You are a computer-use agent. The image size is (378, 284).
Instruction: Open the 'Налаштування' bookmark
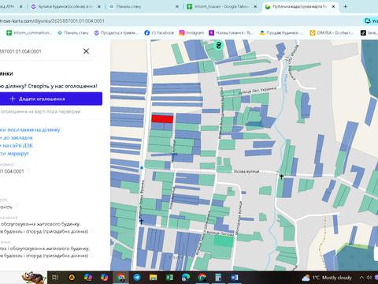[231, 33]
